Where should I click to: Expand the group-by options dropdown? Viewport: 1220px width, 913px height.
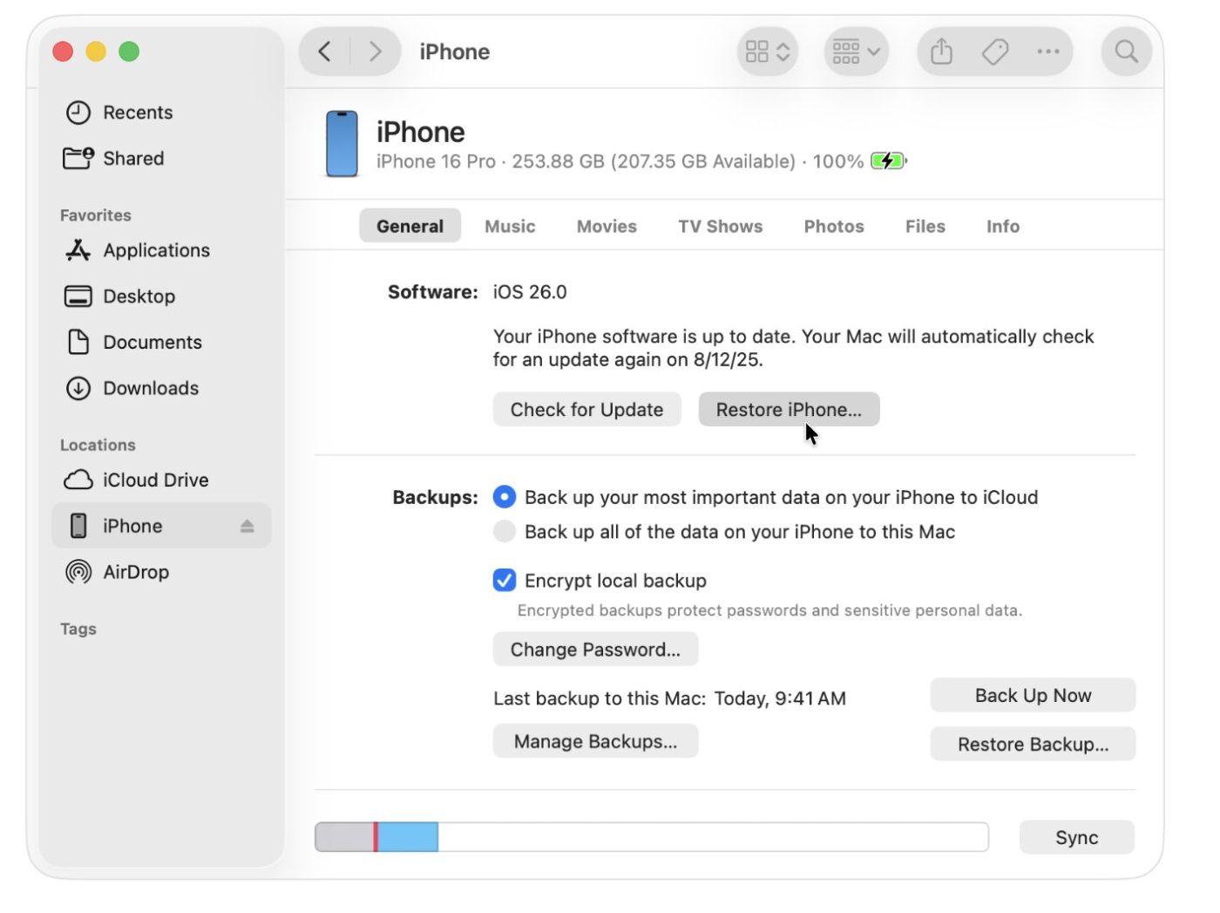pyautogui.click(x=856, y=52)
